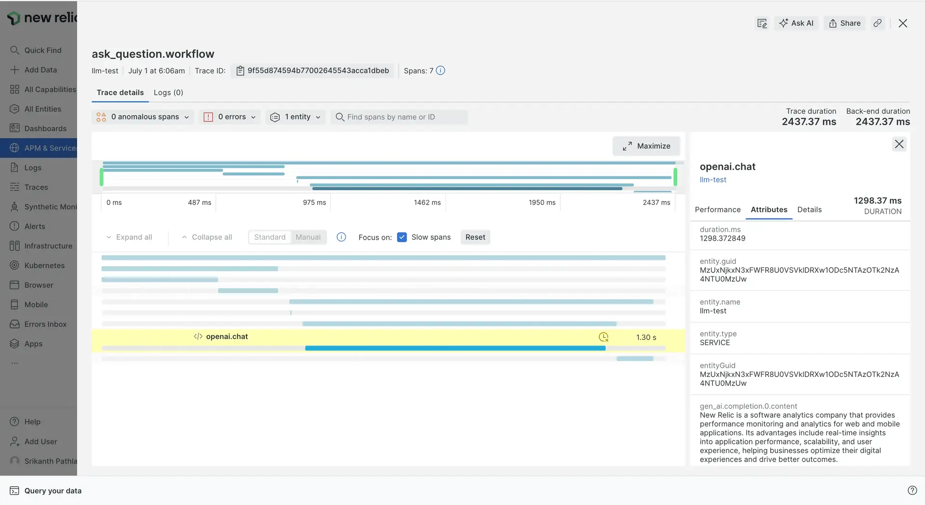Click topmost span bar in waterfall
Screen dimensions: 925x505
pos(383,258)
